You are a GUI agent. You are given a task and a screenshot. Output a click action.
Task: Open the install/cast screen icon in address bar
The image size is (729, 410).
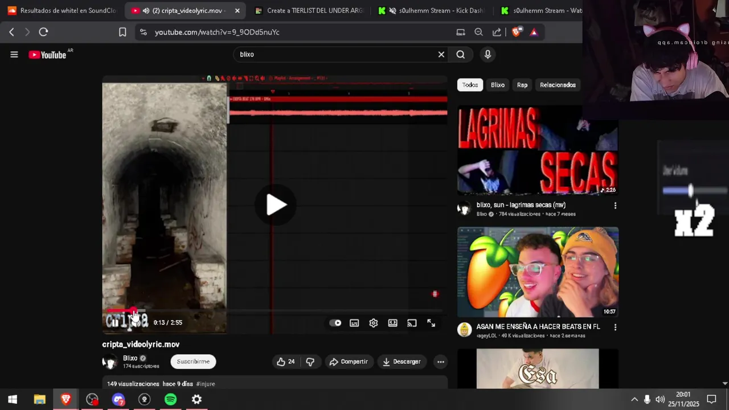pyautogui.click(x=461, y=32)
